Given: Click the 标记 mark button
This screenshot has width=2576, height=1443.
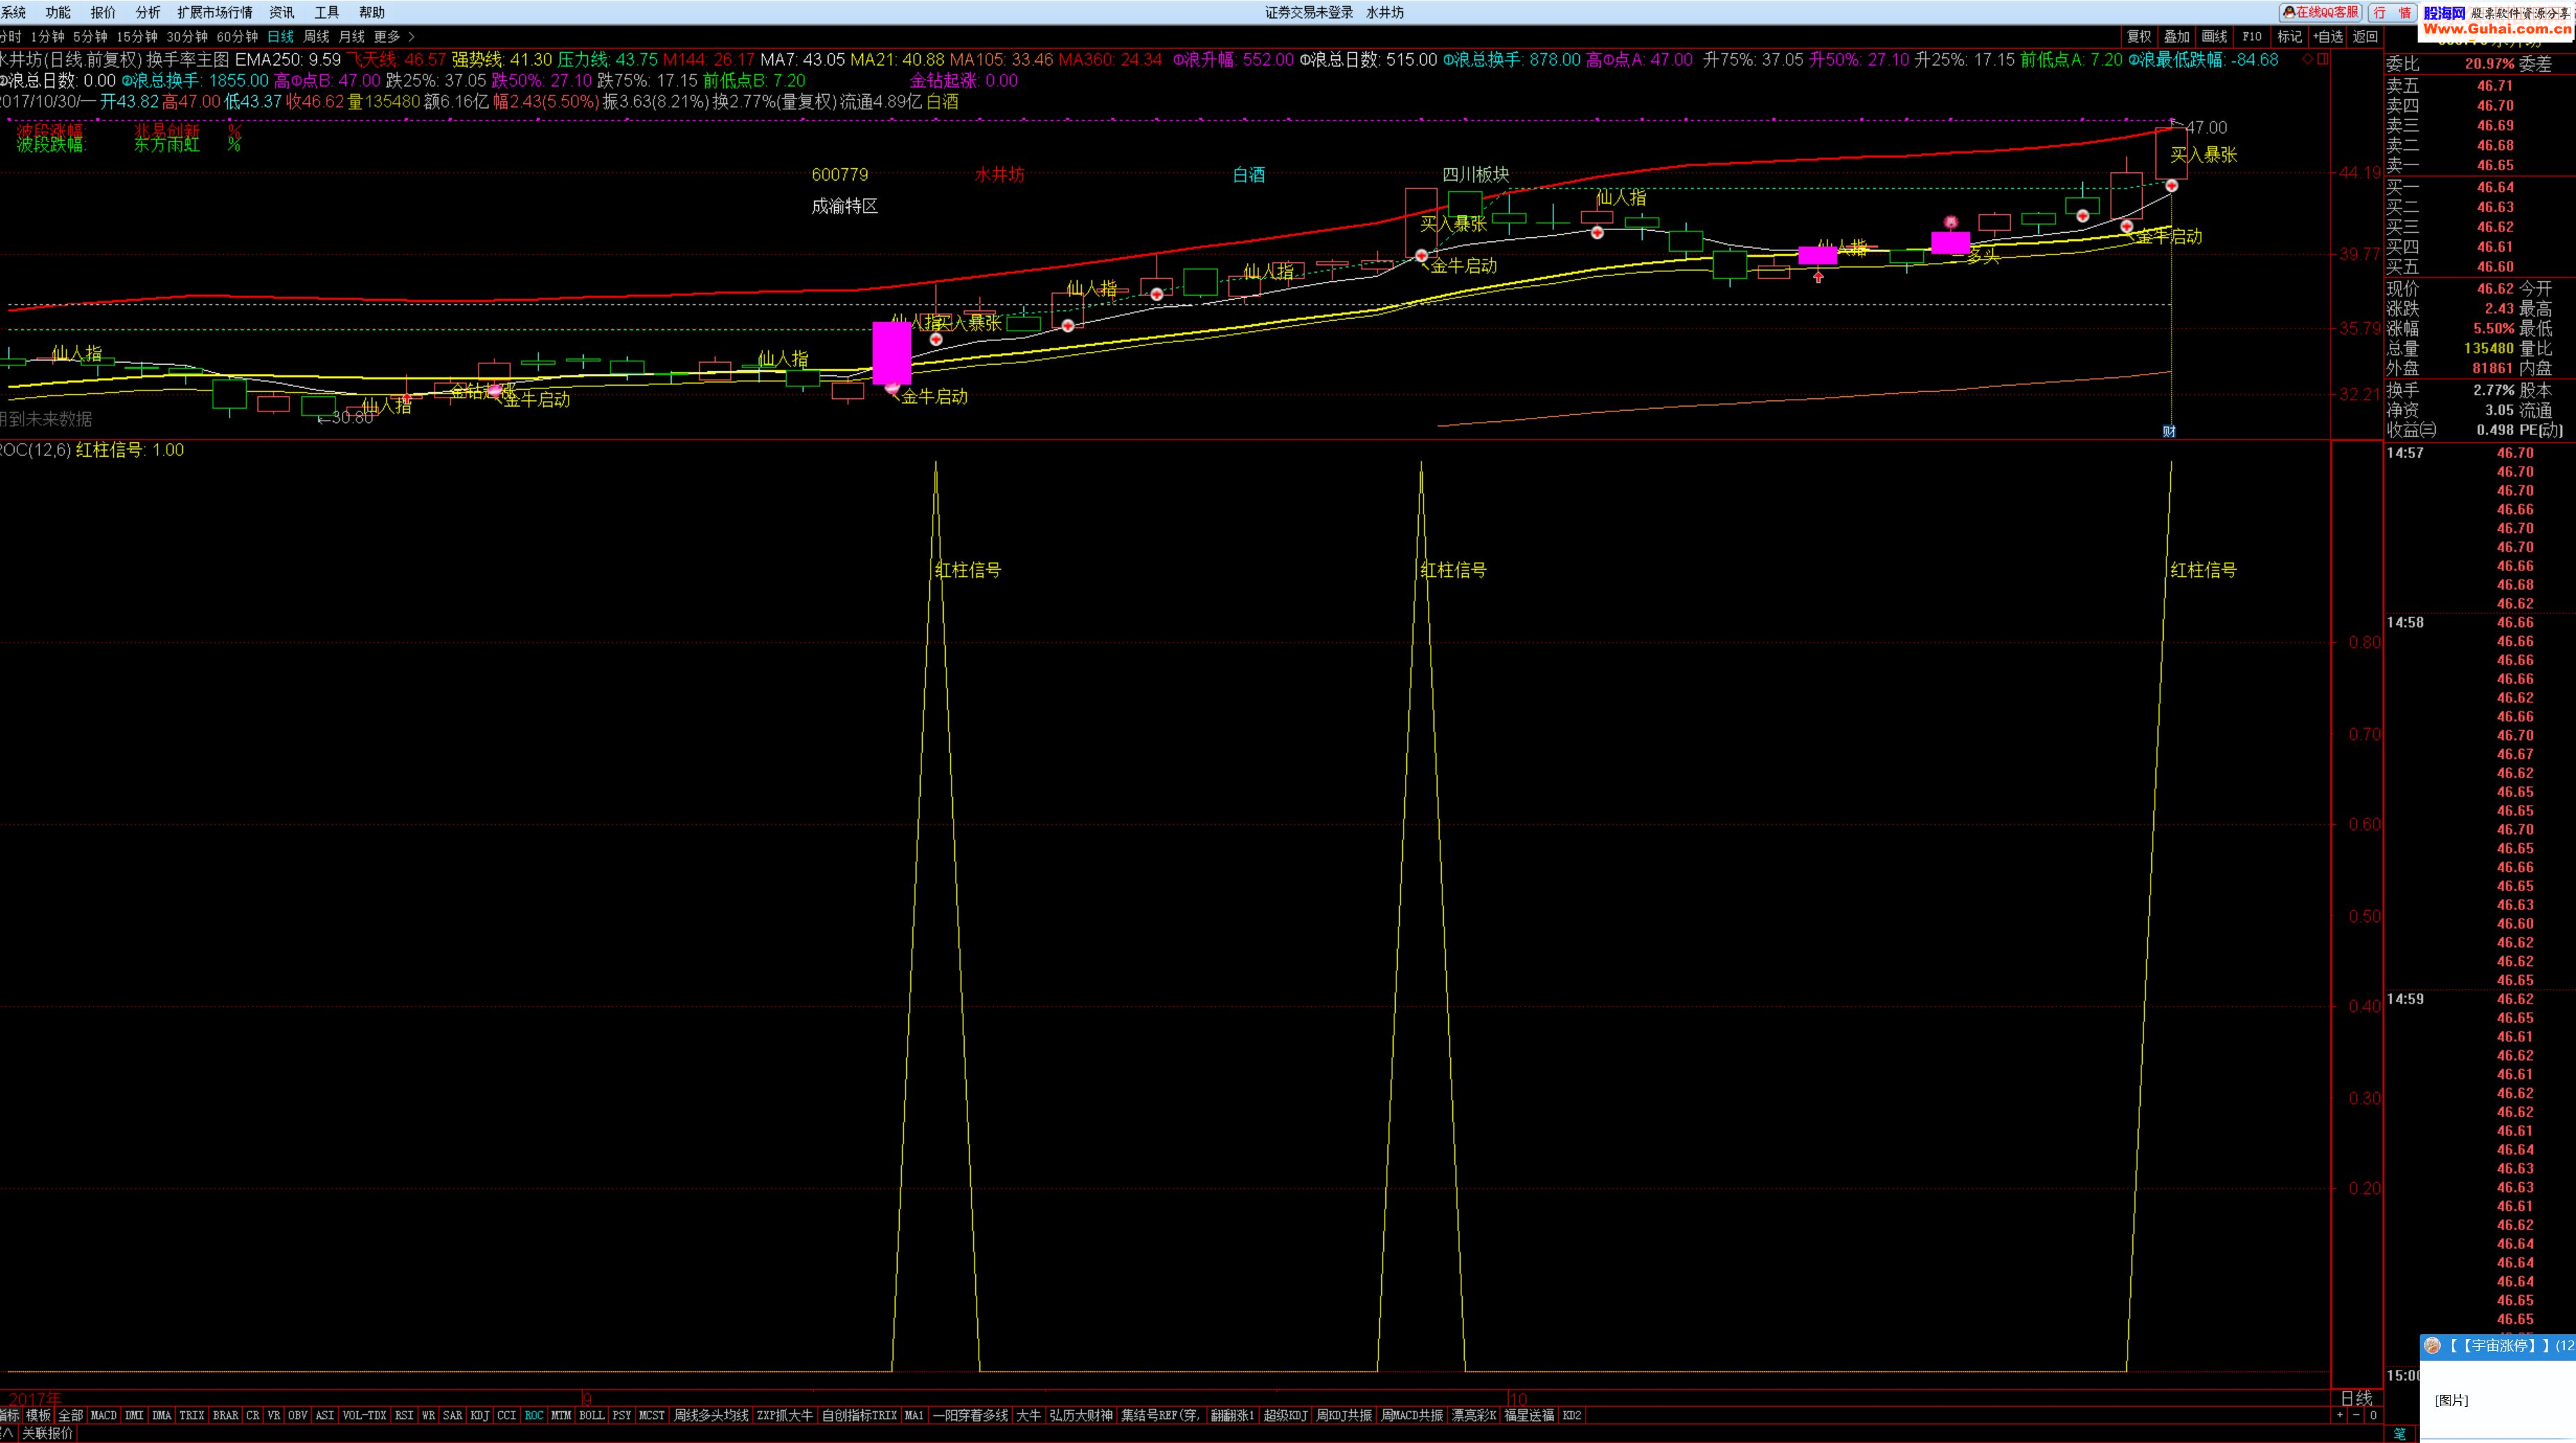Looking at the screenshot, I should tap(2289, 36).
